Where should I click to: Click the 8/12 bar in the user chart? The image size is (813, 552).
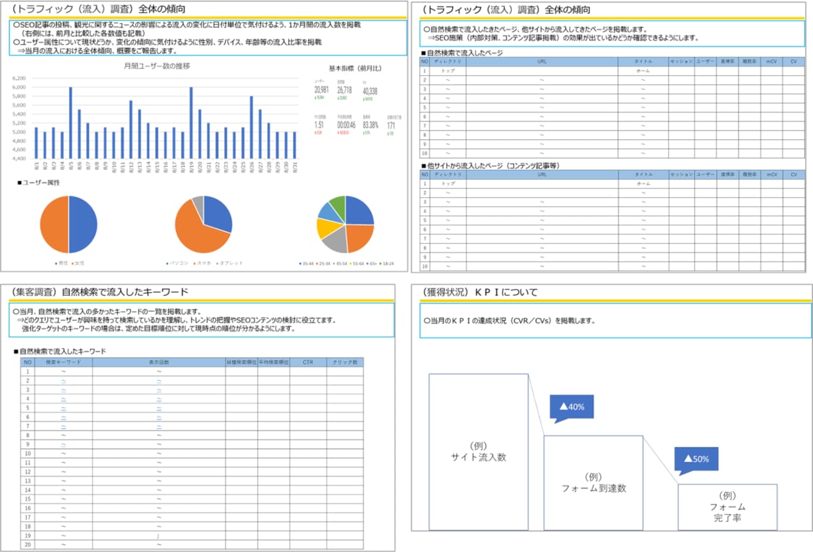tap(131, 131)
